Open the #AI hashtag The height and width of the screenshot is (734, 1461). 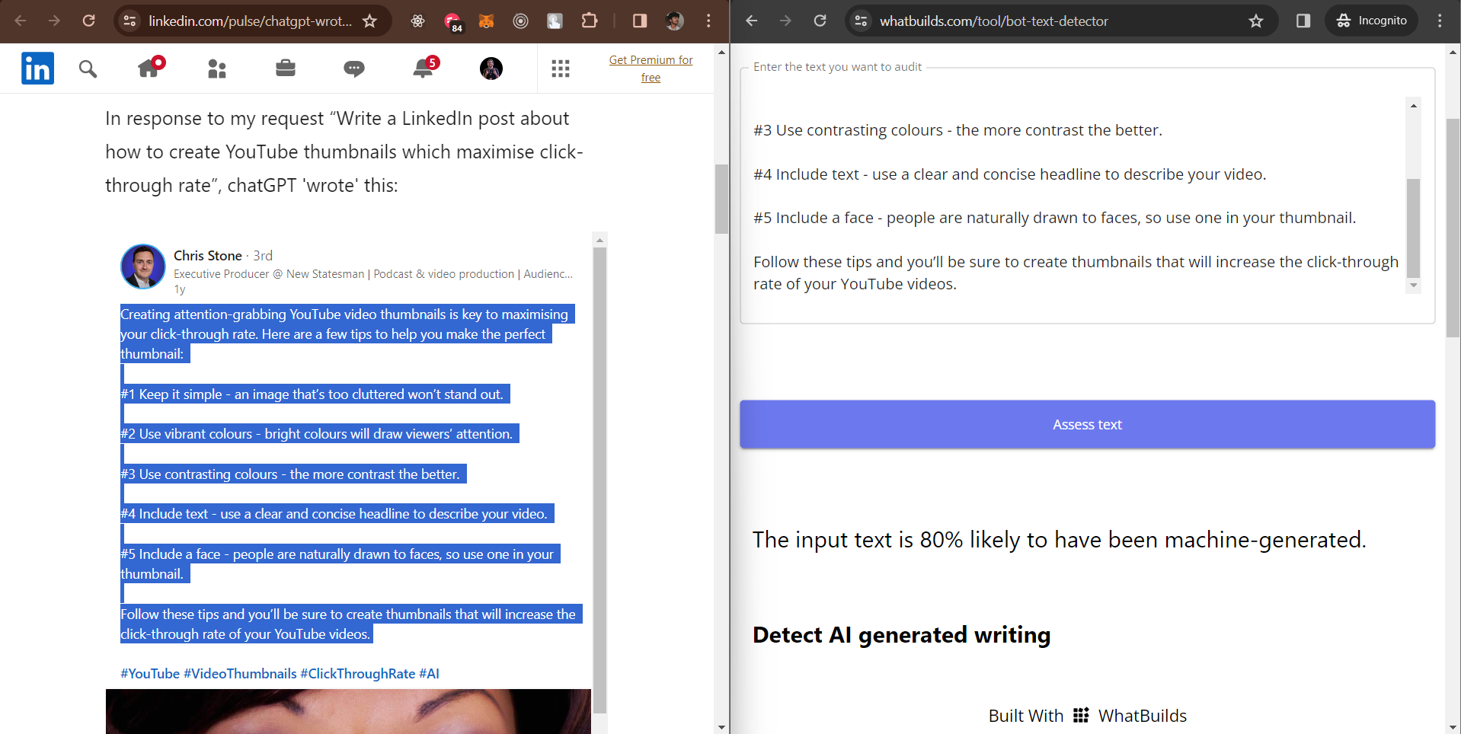[x=429, y=673]
